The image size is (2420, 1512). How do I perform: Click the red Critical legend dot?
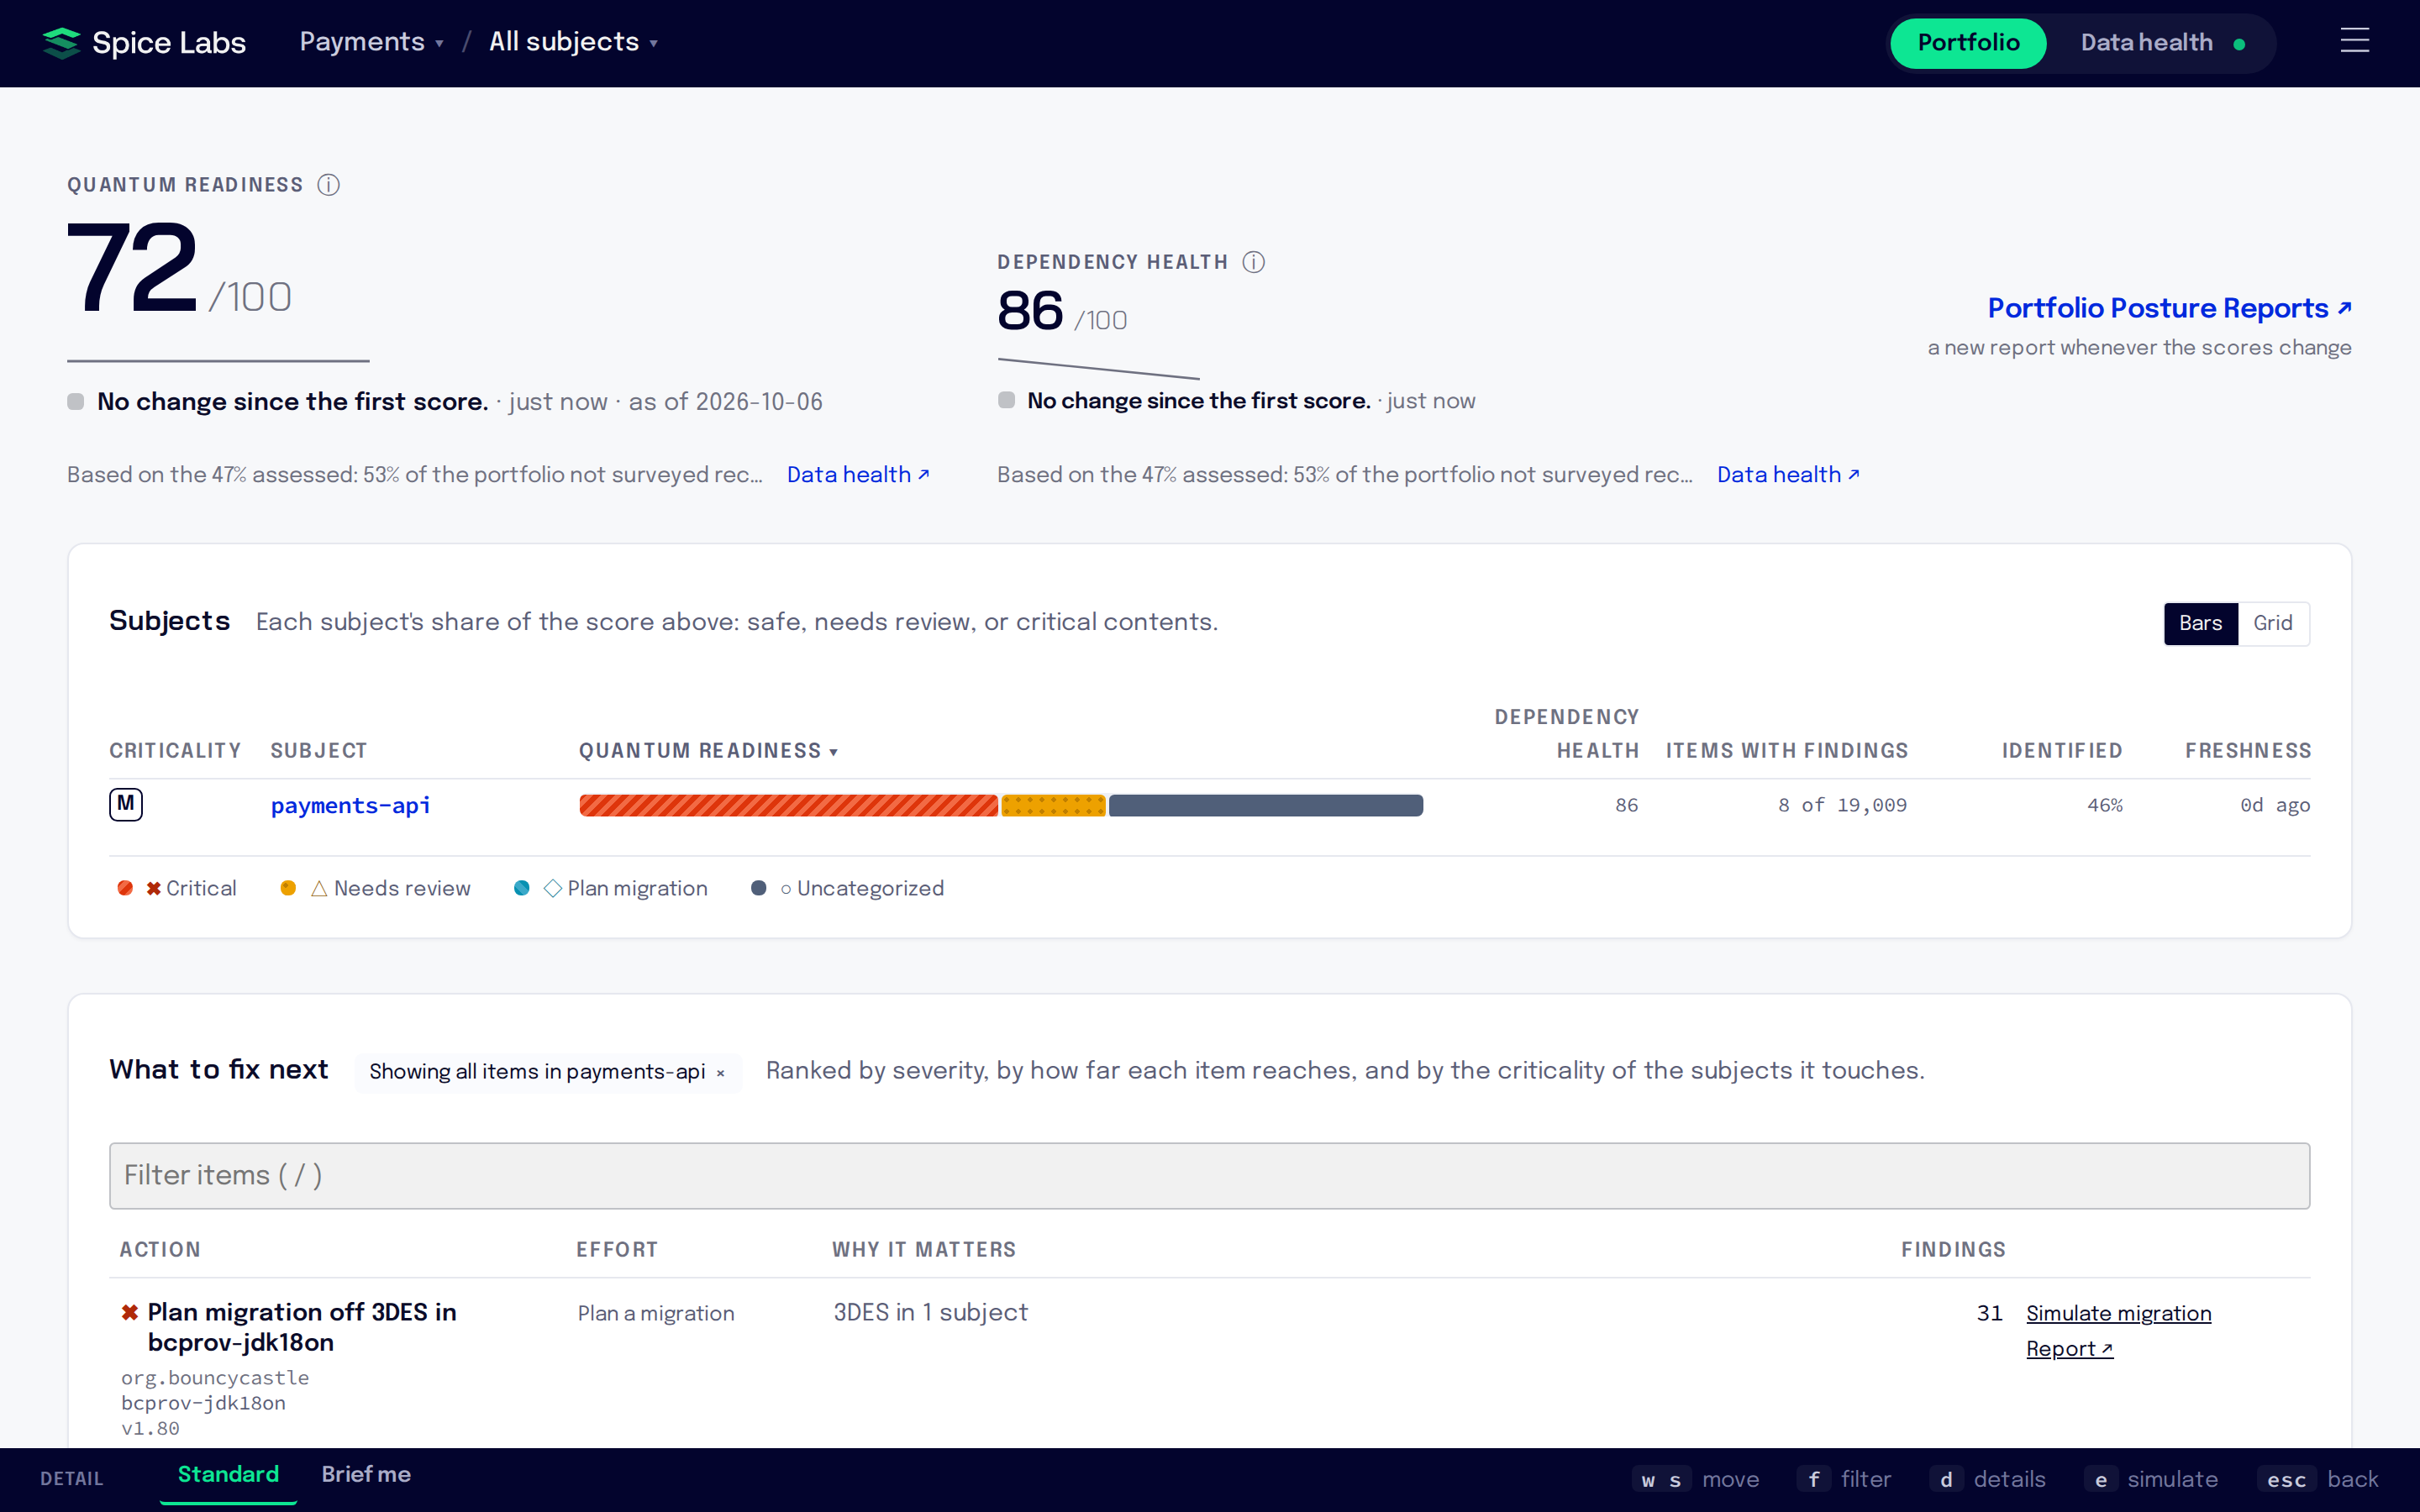(x=125, y=888)
